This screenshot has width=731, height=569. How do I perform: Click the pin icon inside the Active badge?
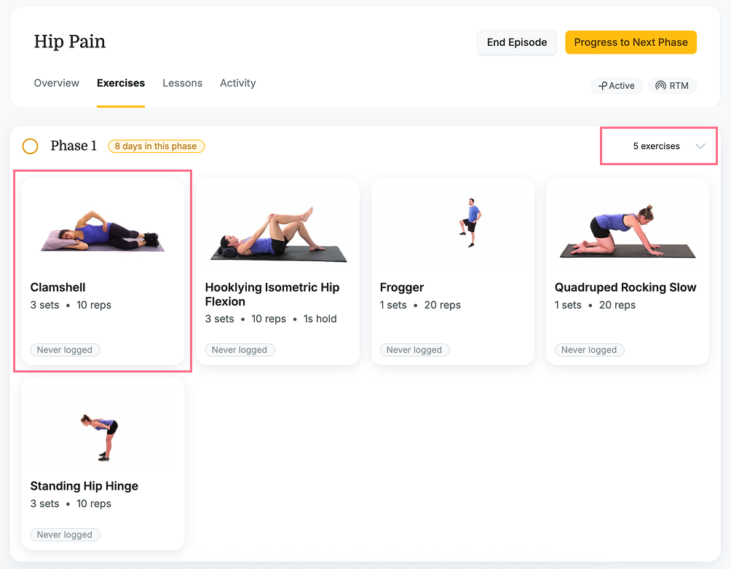coord(603,85)
